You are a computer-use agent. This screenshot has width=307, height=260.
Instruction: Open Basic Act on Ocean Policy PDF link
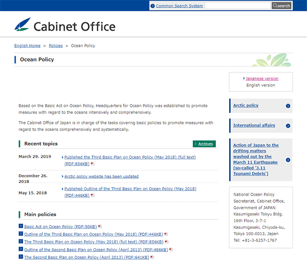(x=60, y=226)
